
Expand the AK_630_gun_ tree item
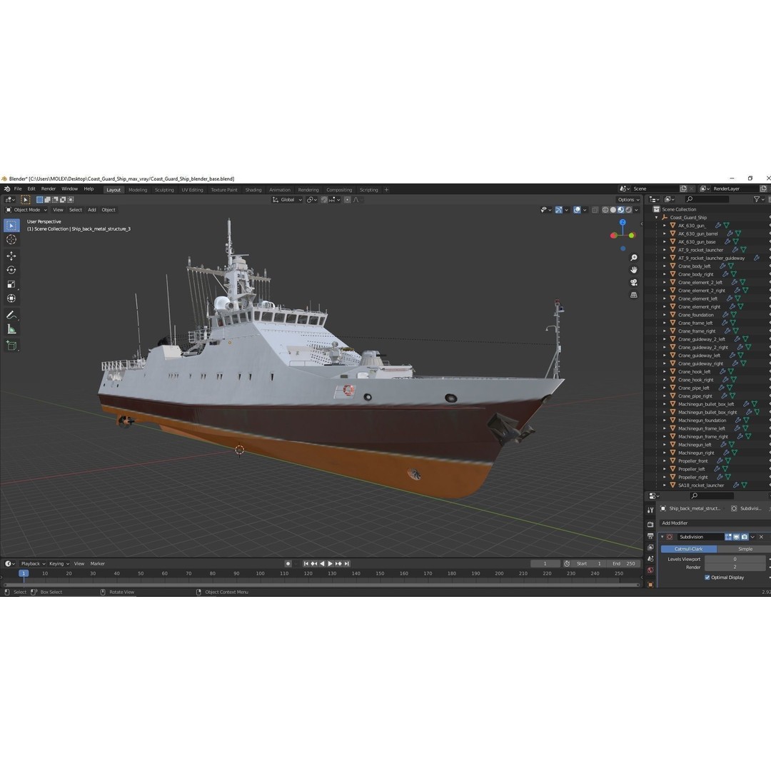(x=665, y=226)
